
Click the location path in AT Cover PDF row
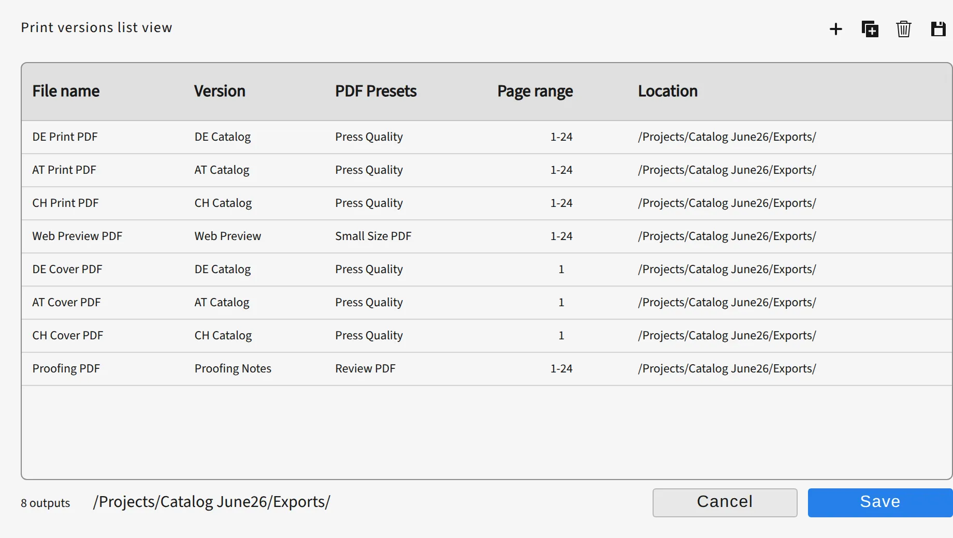click(727, 303)
